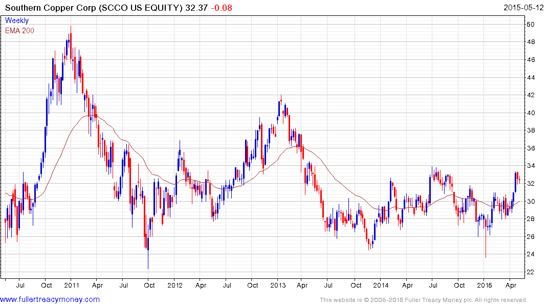Click the EMA 200 legend label

click(x=19, y=31)
